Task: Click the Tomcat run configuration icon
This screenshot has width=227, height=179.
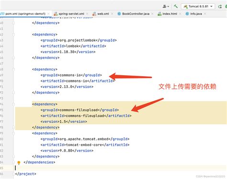Action: [185, 7]
